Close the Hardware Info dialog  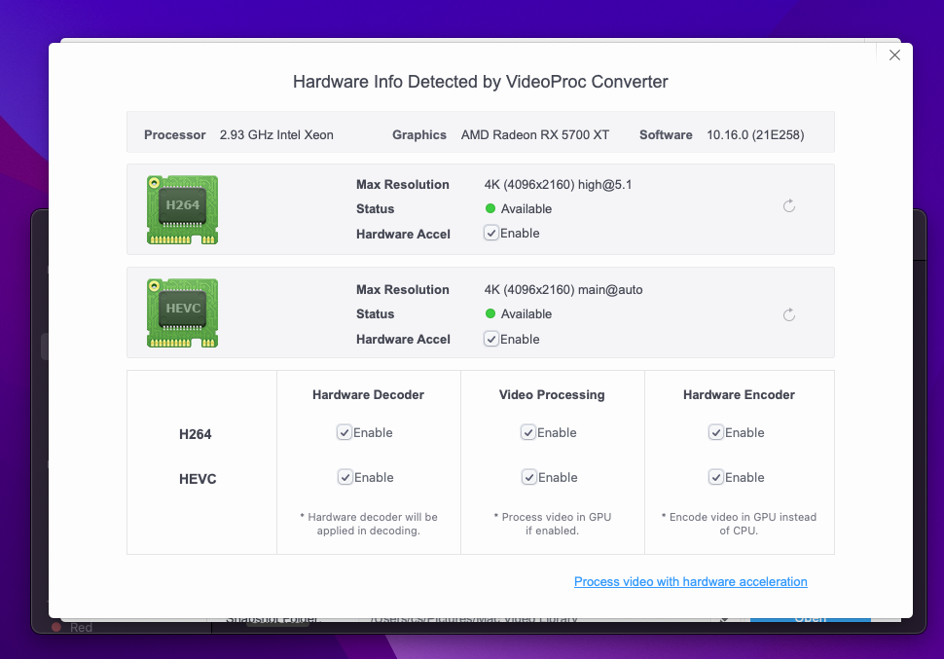coord(894,55)
